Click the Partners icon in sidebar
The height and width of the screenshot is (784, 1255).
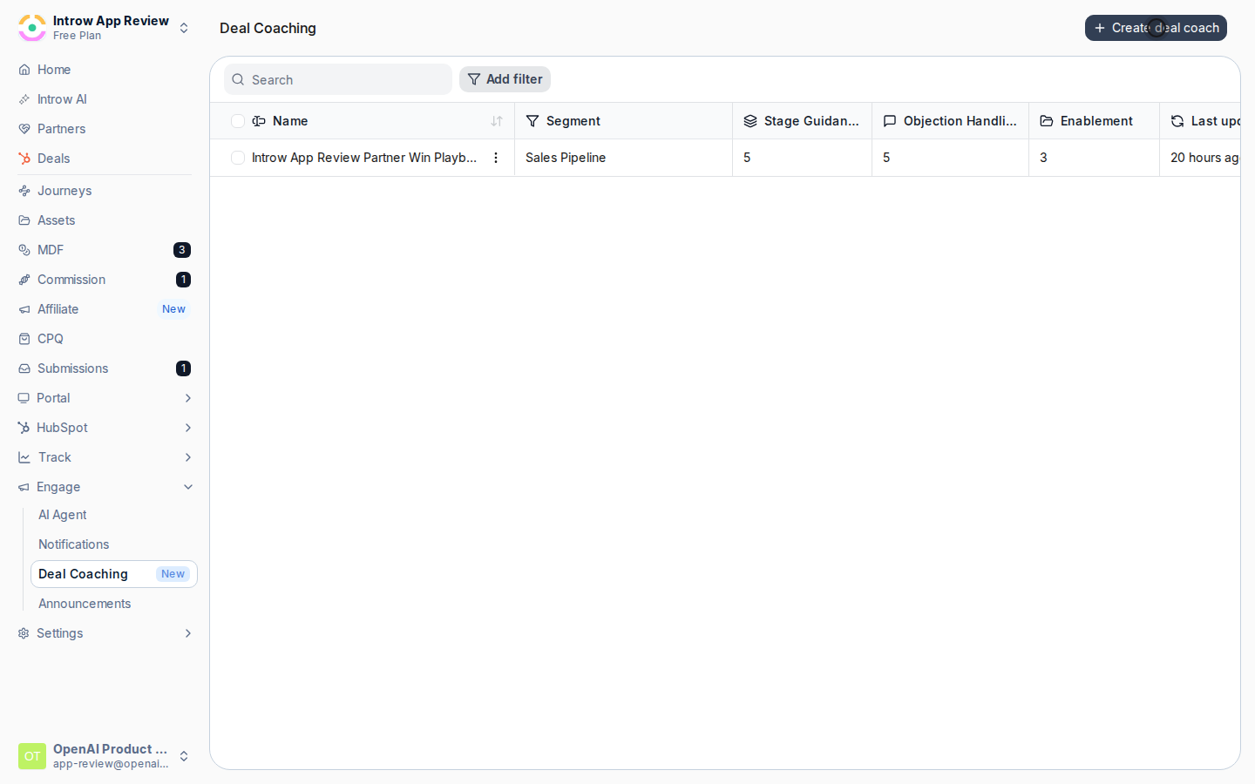24,129
